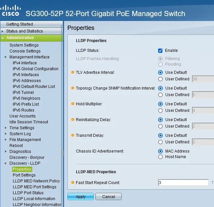Open LLDP MED Port Settings

coord(35,187)
